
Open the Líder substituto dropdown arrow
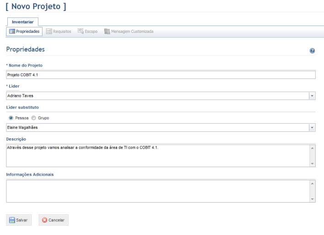[312, 128]
